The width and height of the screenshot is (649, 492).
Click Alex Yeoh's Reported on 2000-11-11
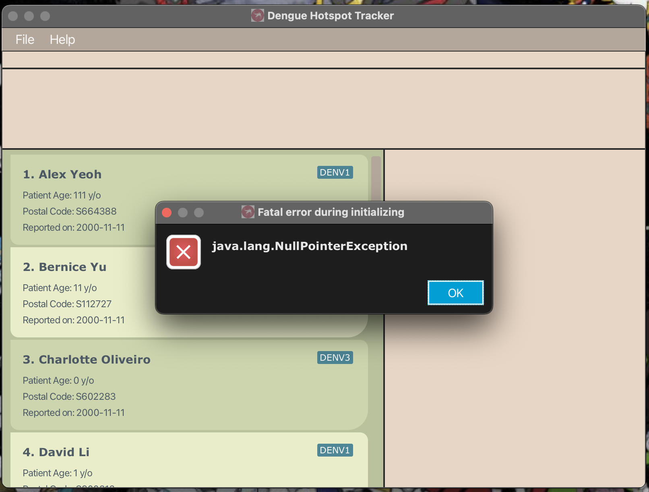click(x=74, y=227)
